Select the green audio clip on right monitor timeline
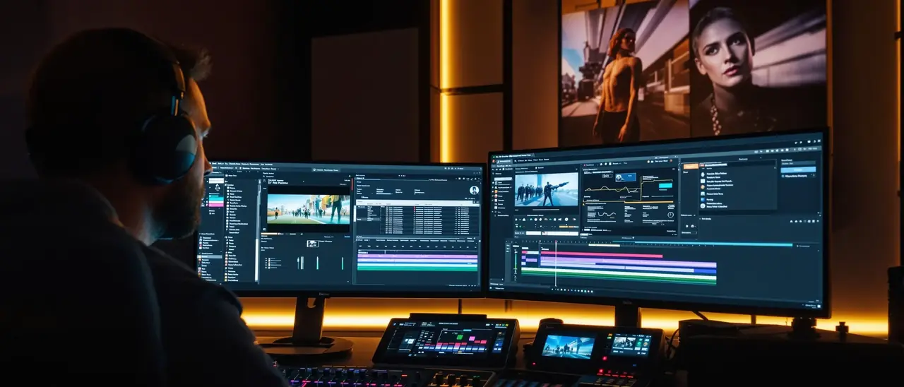The width and height of the screenshot is (904, 387). pos(619,279)
